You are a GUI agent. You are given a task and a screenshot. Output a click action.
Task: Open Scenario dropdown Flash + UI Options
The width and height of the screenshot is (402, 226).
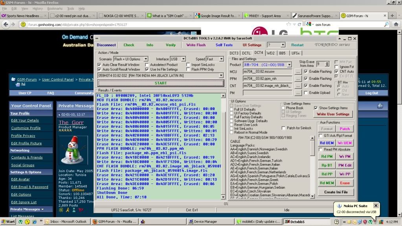[x=146, y=59]
